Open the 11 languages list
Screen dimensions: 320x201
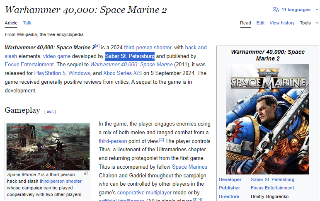tap(296, 10)
